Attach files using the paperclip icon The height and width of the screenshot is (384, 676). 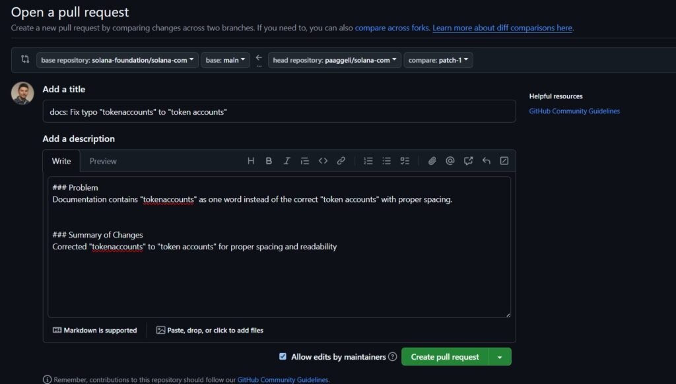click(432, 161)
